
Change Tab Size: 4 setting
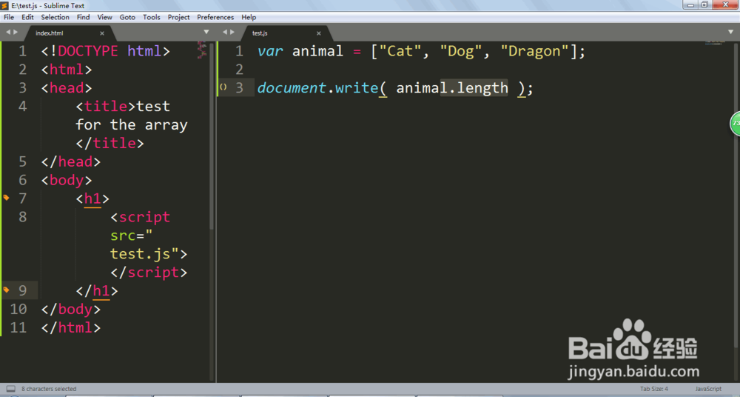click(654, 389)
